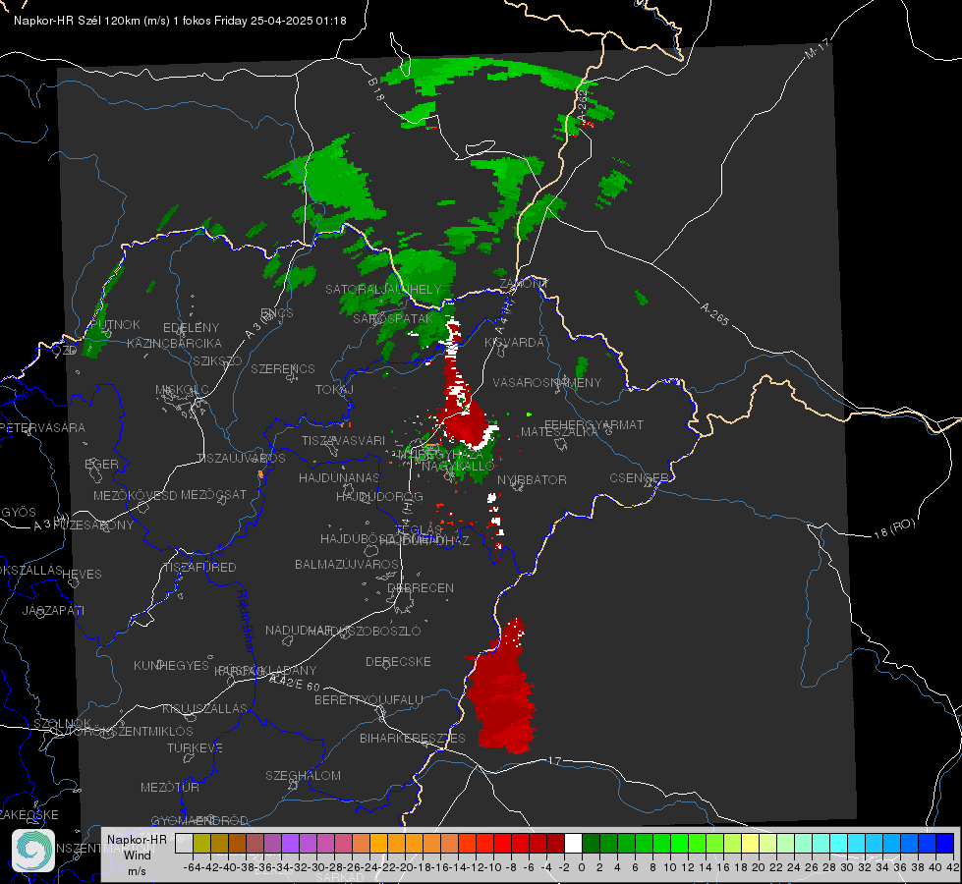Click the EGER city label
The image size is (962, 884).
101,464
